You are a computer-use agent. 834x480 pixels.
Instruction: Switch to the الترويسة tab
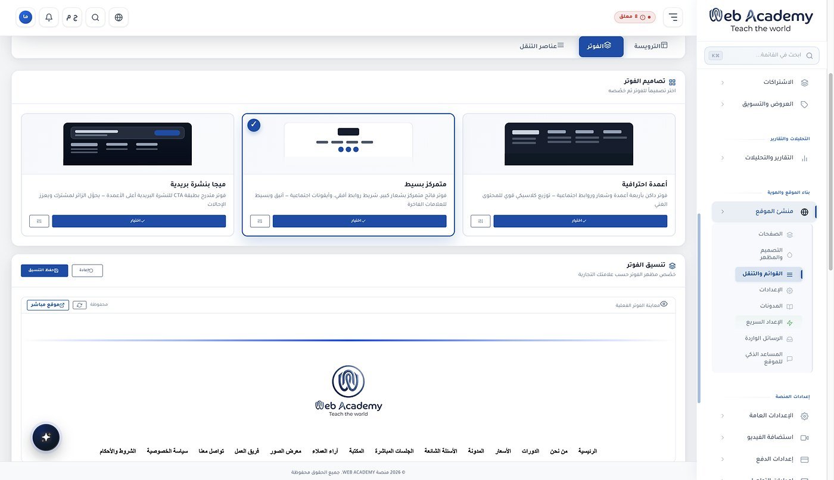[x=651, y=46]
